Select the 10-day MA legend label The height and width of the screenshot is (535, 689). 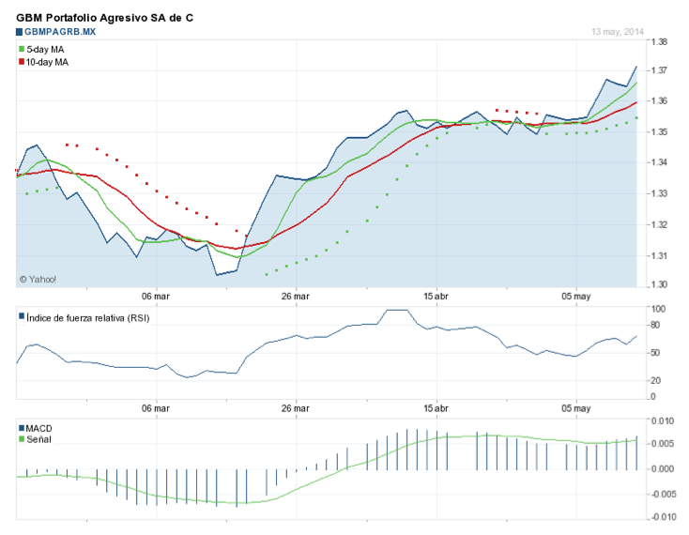pos(47,62)
